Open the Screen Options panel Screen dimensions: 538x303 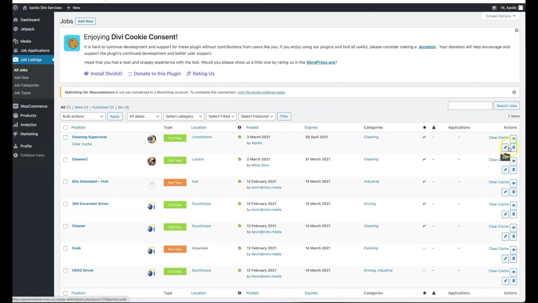(x=500, y=16)
